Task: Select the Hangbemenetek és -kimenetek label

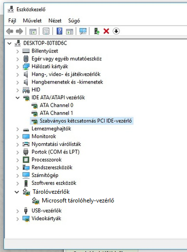Action: tap(67, 82)
